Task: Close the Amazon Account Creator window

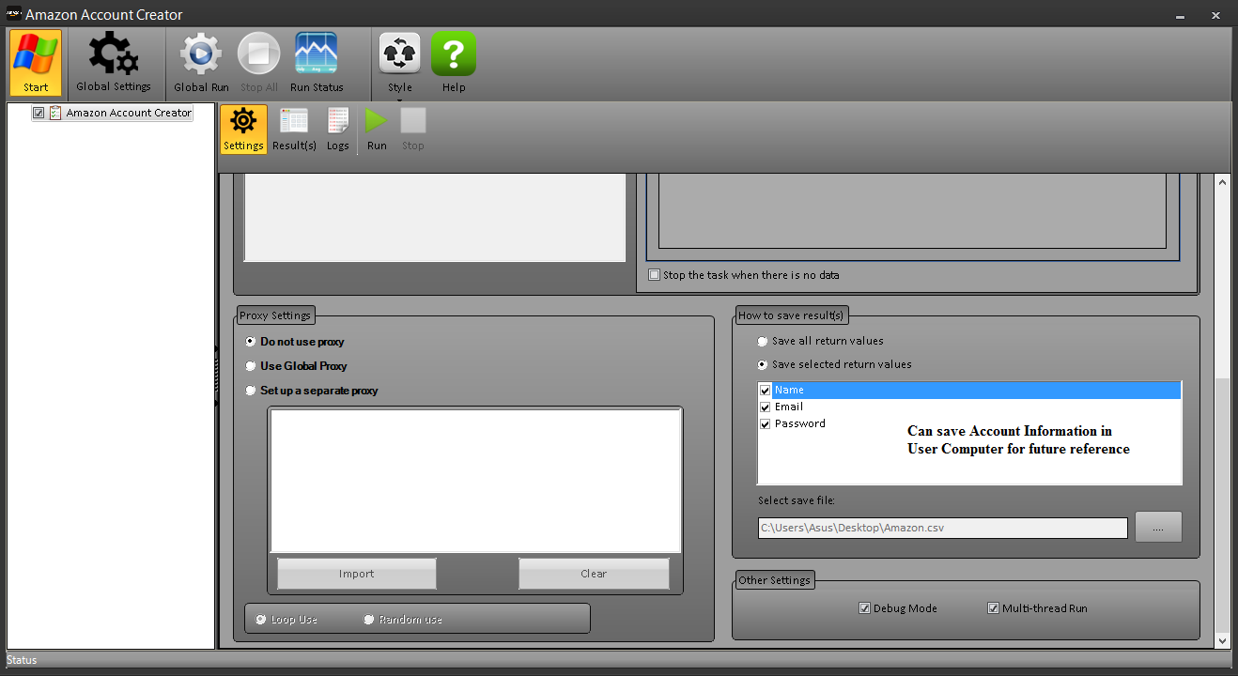Action: click(x=1215, y=15)
